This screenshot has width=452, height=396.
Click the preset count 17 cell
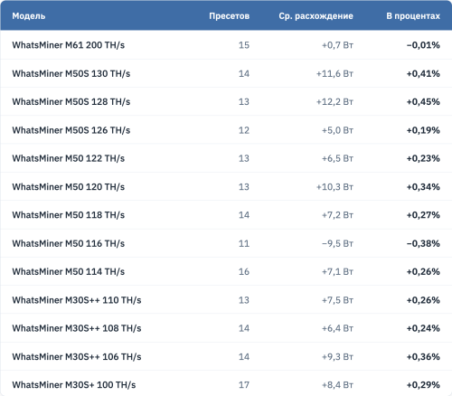pyautogui.click(x=244, y=384)
